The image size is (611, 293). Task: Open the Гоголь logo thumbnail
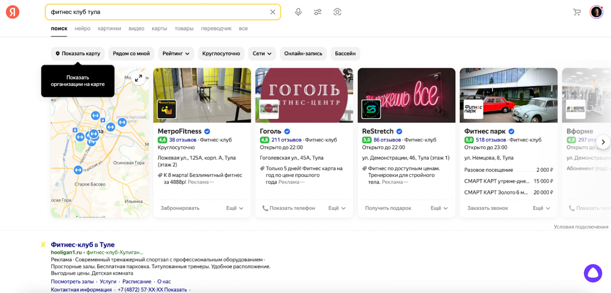point(269,109)
